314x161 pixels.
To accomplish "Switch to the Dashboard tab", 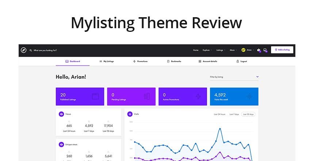I will point(73,61).
